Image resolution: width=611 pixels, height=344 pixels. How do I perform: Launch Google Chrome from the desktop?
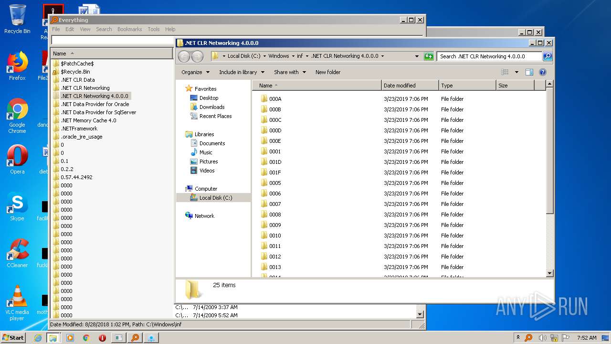coord(17,116)
